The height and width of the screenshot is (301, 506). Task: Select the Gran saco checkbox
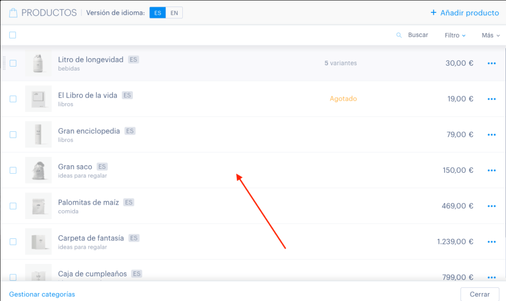point(13,170)
